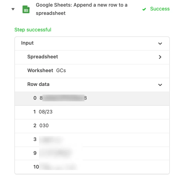Screen dimensions: 177x179
Task: Click the Success status label
Action: pyautogui.click(x=160, y=9)
